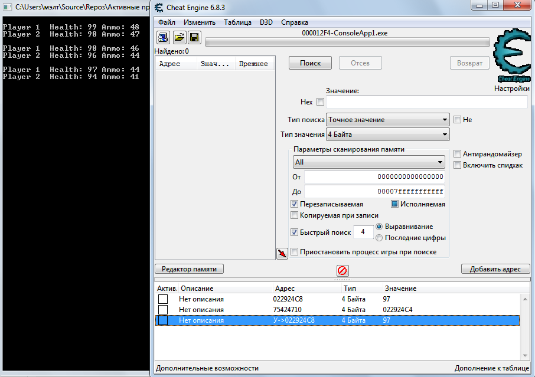The image size is (535, 377).
Task: Enable the Антирандомайзер checkbox
Action: coord(457,154)
